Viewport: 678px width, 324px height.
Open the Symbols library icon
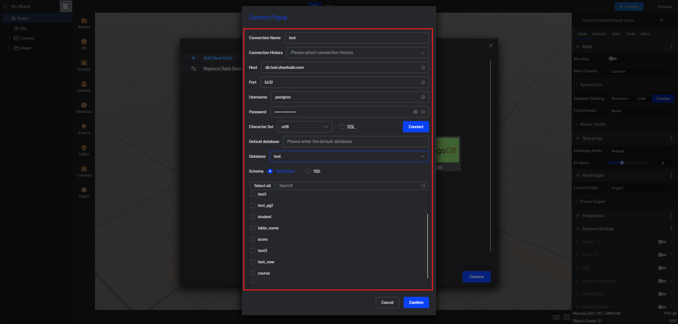tap(84, 84)
